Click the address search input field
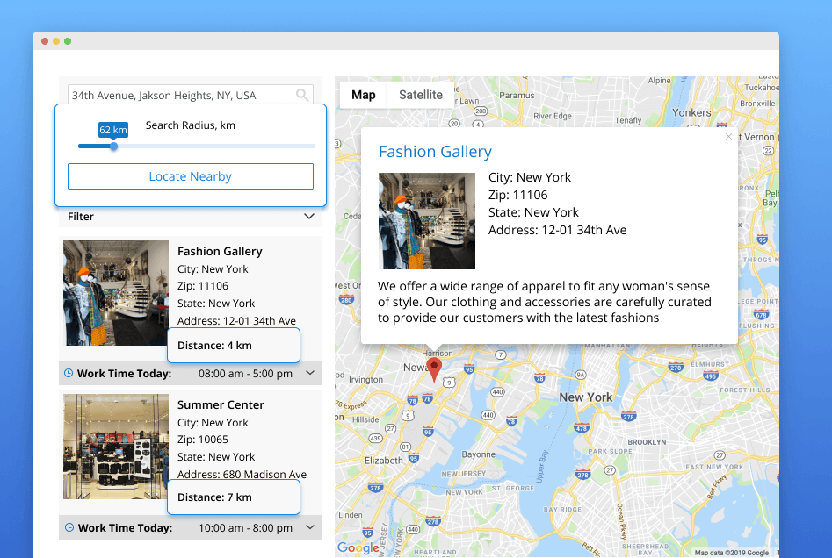Viewport: 832px width, 558px height. click(180, 95)
